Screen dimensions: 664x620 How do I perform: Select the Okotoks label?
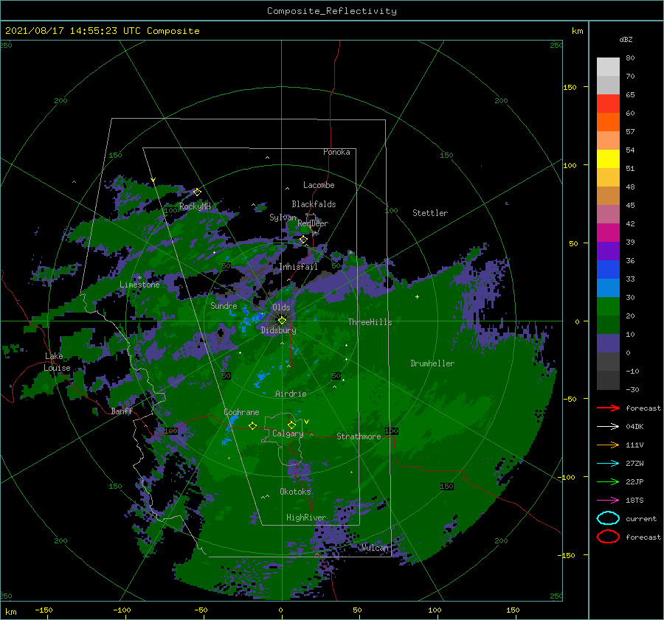pos(295,491)
